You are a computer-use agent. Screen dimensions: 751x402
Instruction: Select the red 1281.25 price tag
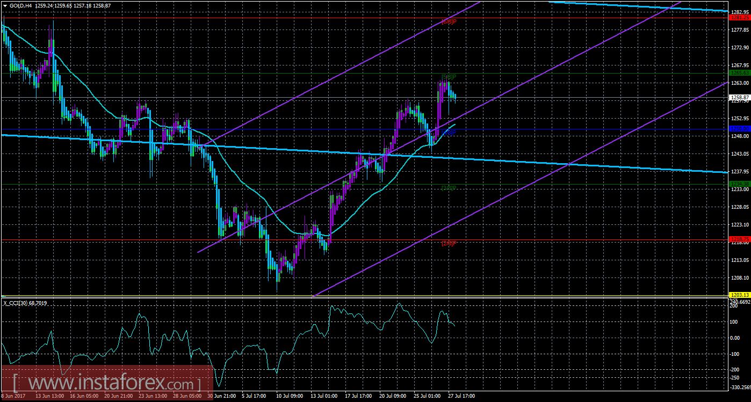click(740, 18)
